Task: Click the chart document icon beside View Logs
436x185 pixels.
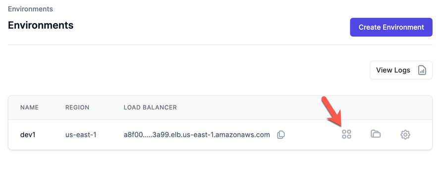Action: pos(422,70)
